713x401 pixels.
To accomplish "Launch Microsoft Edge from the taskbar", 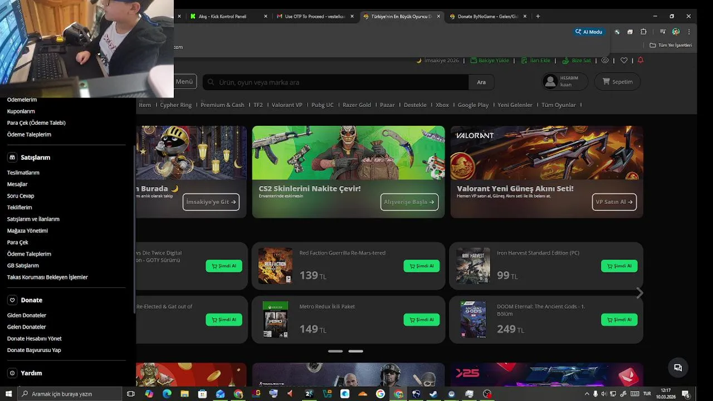I will 167,394.
